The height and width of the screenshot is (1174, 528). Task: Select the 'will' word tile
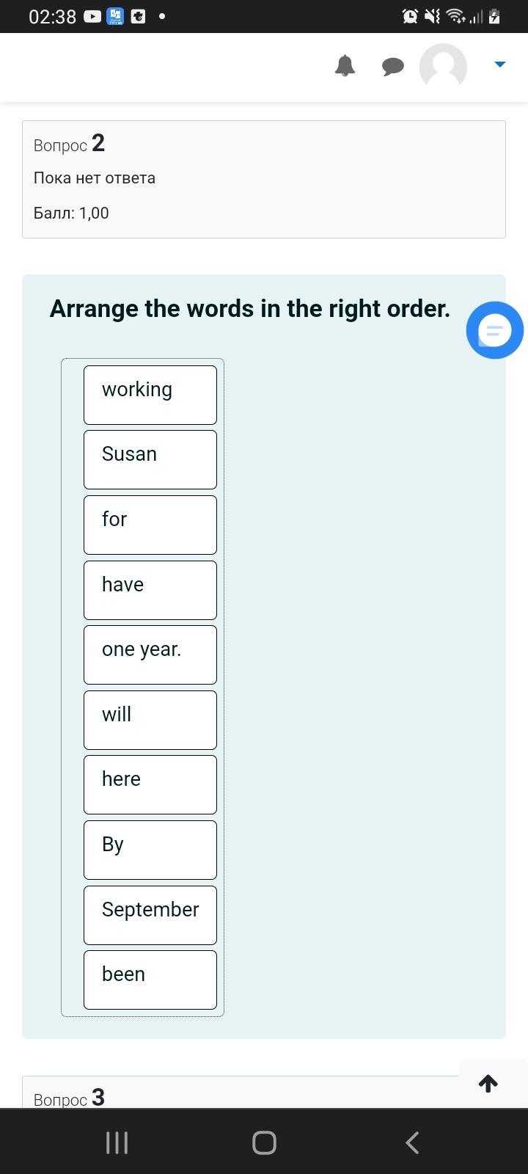[x=150, y=720]
